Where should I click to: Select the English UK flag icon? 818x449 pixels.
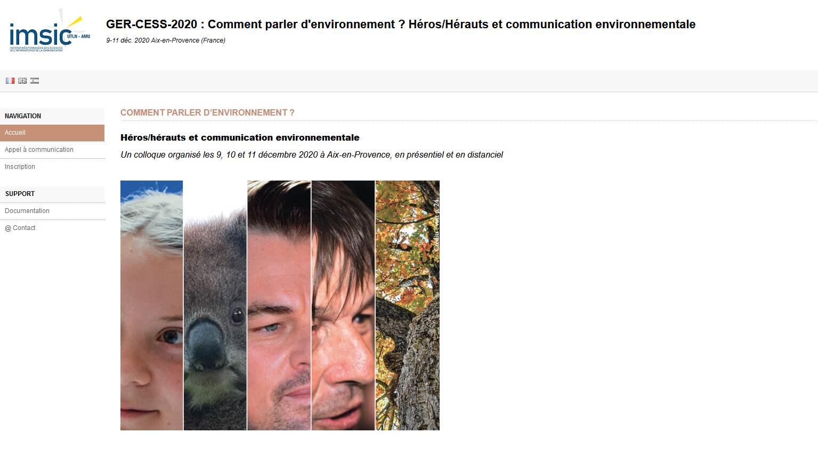(22, 81)
